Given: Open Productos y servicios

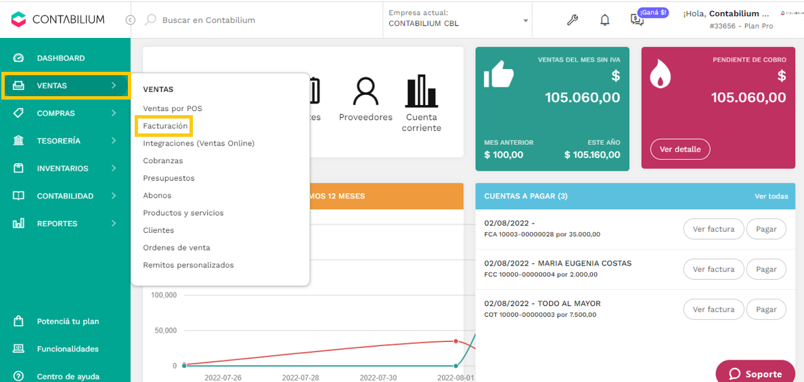Looking at the screenshot, I should tap(183, 213).
